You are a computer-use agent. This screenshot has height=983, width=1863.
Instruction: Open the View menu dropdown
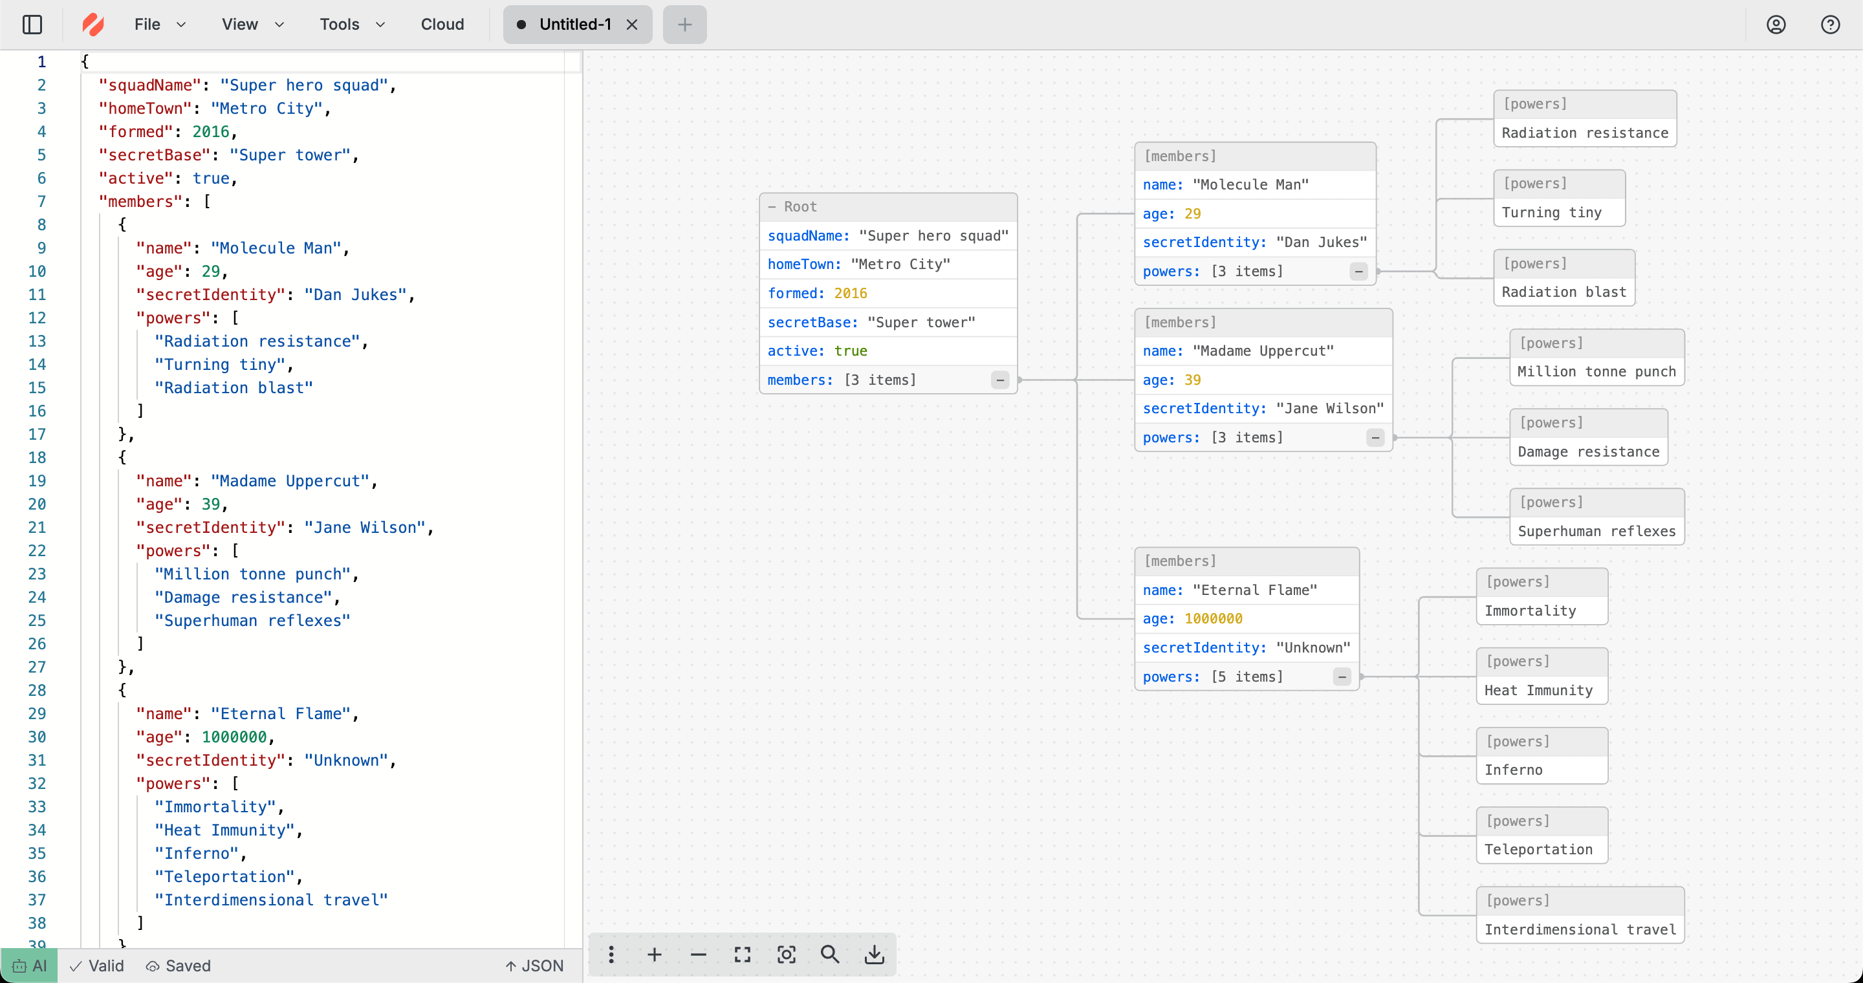pos(251,24)
